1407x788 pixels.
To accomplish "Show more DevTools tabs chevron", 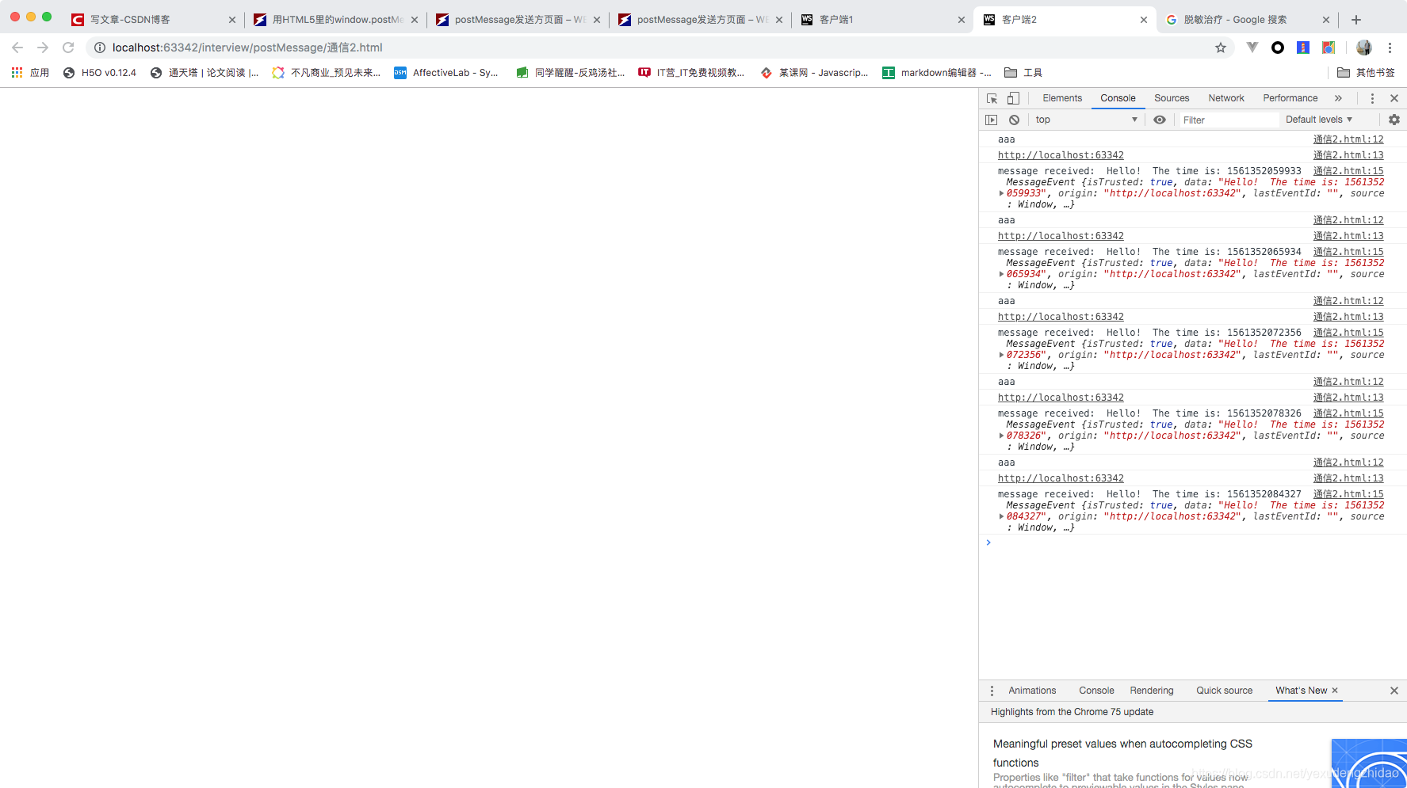I will (1338, 98).
